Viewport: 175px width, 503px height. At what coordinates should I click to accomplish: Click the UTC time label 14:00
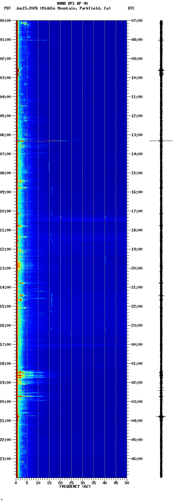[137, 154]
